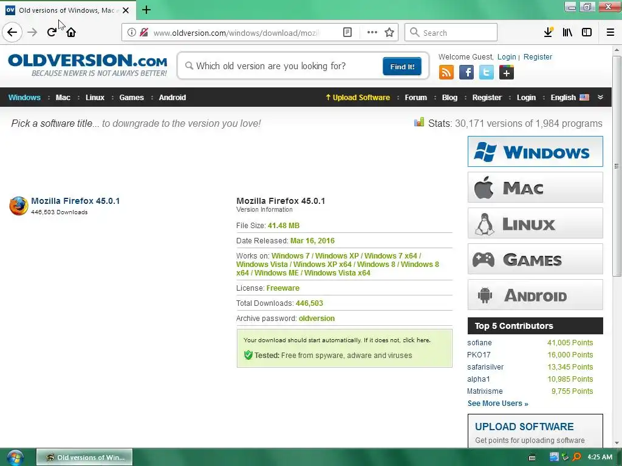Select Windows in the navigation bar
Image resolution: width=622 pixels, height=466 pixels.
click(x=24, y=98)
